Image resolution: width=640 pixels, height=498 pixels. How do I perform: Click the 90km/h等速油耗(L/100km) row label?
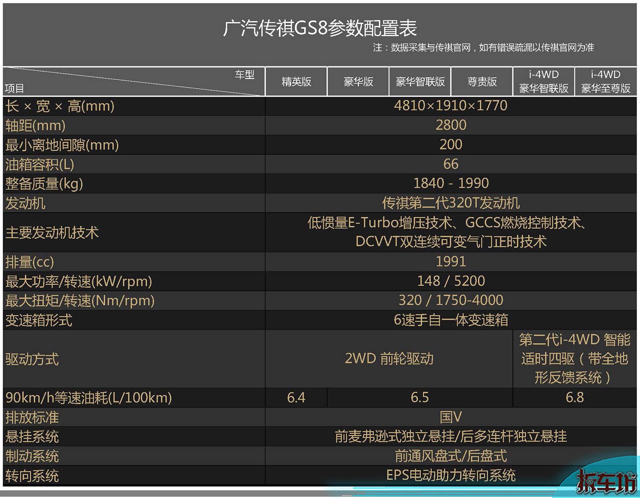point(88,398)
